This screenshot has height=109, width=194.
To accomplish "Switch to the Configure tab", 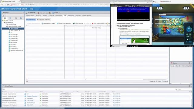I will (51, 16).
